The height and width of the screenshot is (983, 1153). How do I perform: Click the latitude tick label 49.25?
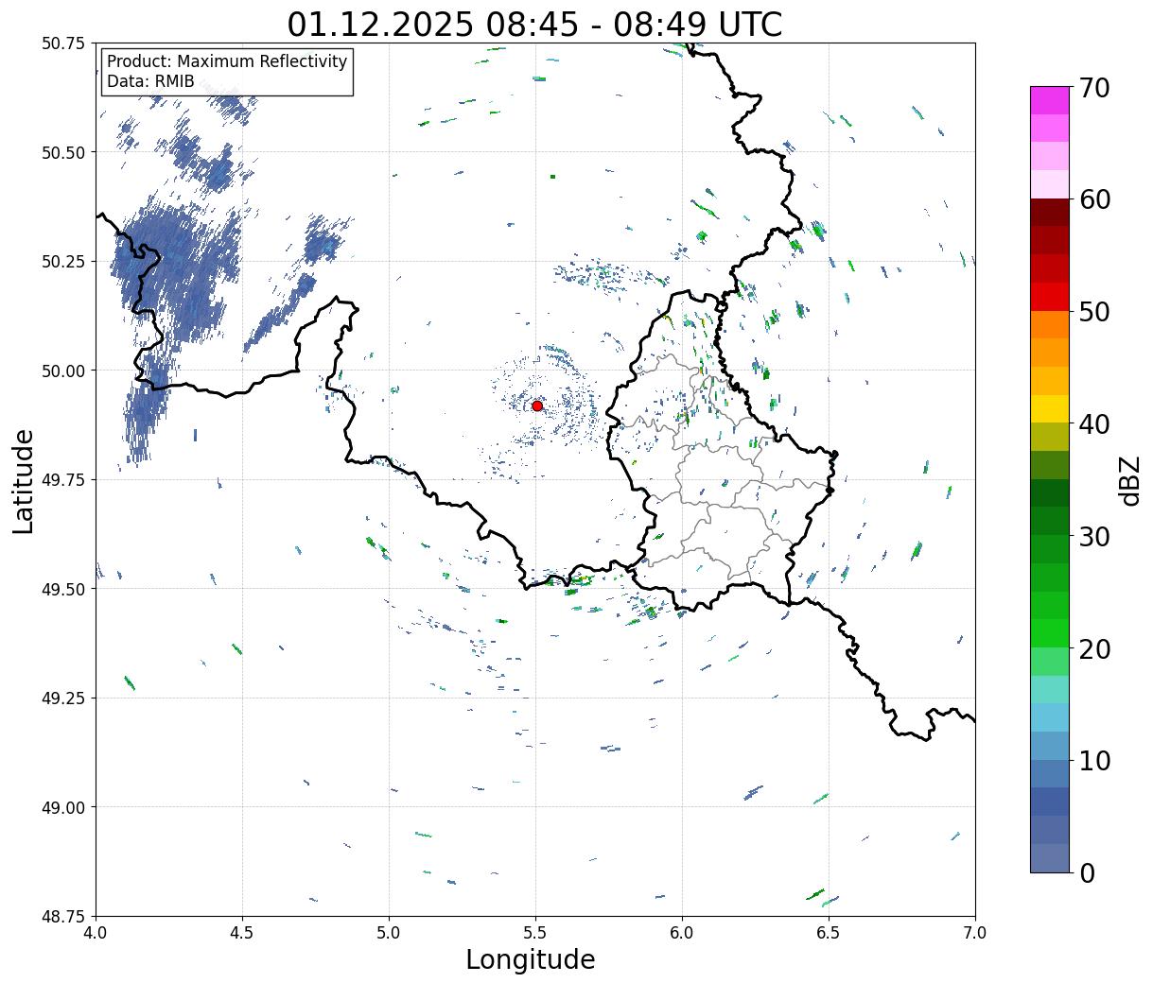[x=63, y=698]
